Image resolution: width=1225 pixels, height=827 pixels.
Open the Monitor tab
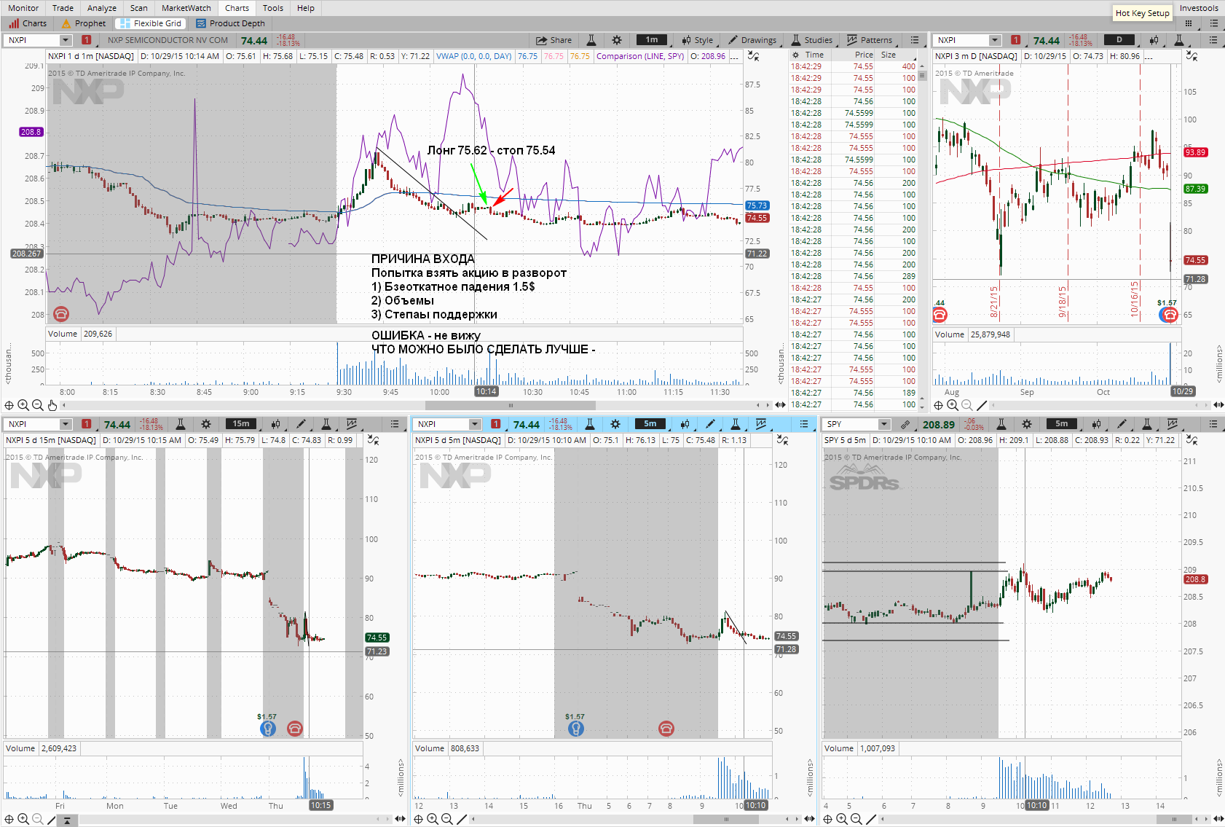(23, 8)
